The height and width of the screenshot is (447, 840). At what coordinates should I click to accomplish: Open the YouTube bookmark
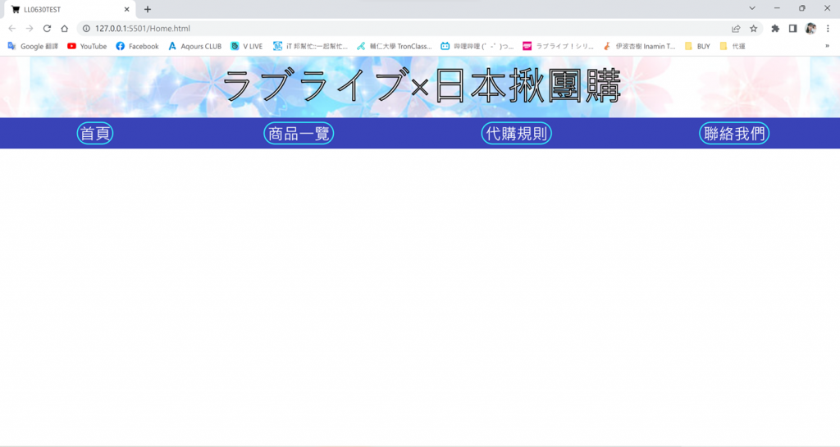(x=87, y=46)
